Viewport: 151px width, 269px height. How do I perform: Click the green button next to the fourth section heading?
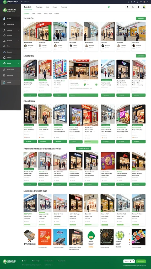pyautogui.click(x=84, y=148)
